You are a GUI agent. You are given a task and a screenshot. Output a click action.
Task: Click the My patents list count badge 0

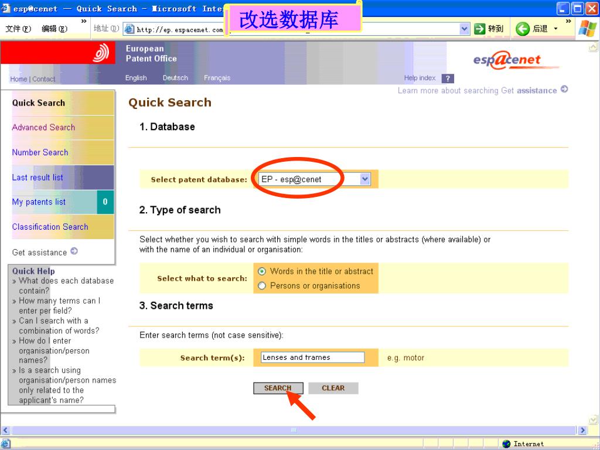[105, 202]
